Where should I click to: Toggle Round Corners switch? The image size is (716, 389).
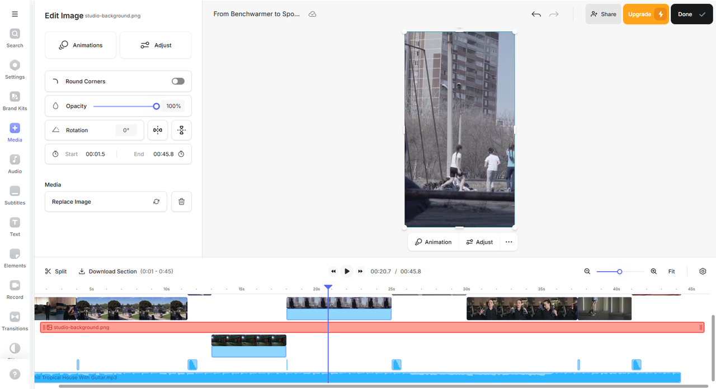[x=178, y=81]
